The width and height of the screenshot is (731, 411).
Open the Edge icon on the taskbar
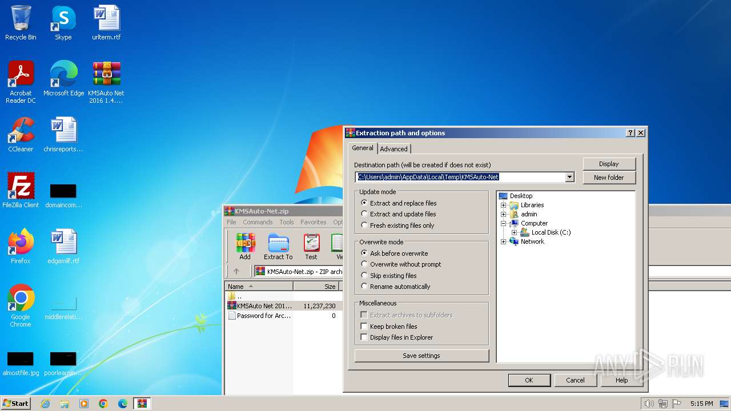tap(123, 404)
